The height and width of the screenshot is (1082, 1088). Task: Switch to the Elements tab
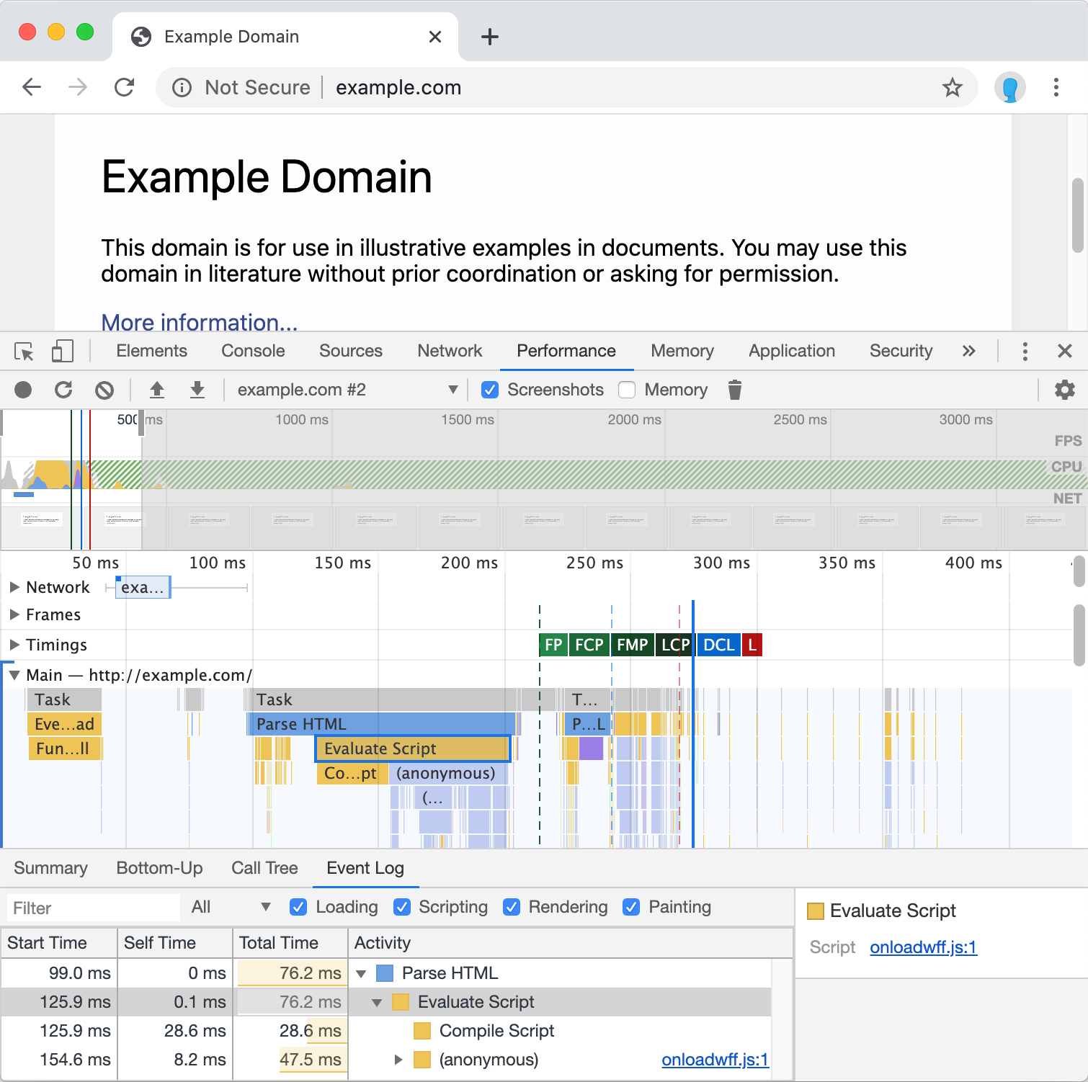click(x=151, y=351)
